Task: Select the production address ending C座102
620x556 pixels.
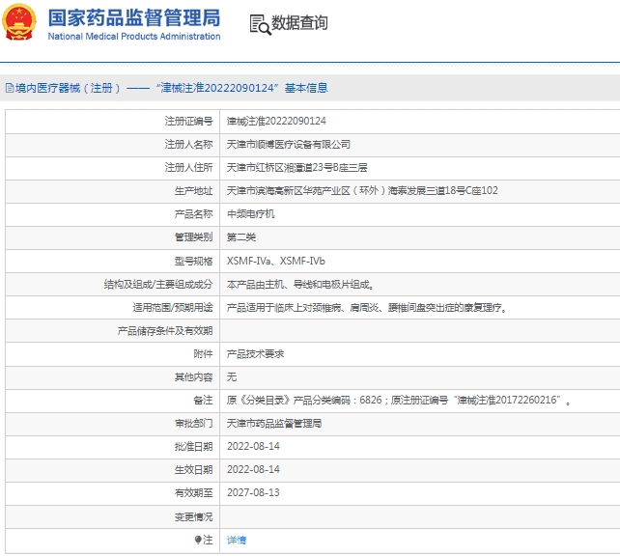Action: (362, 191)
